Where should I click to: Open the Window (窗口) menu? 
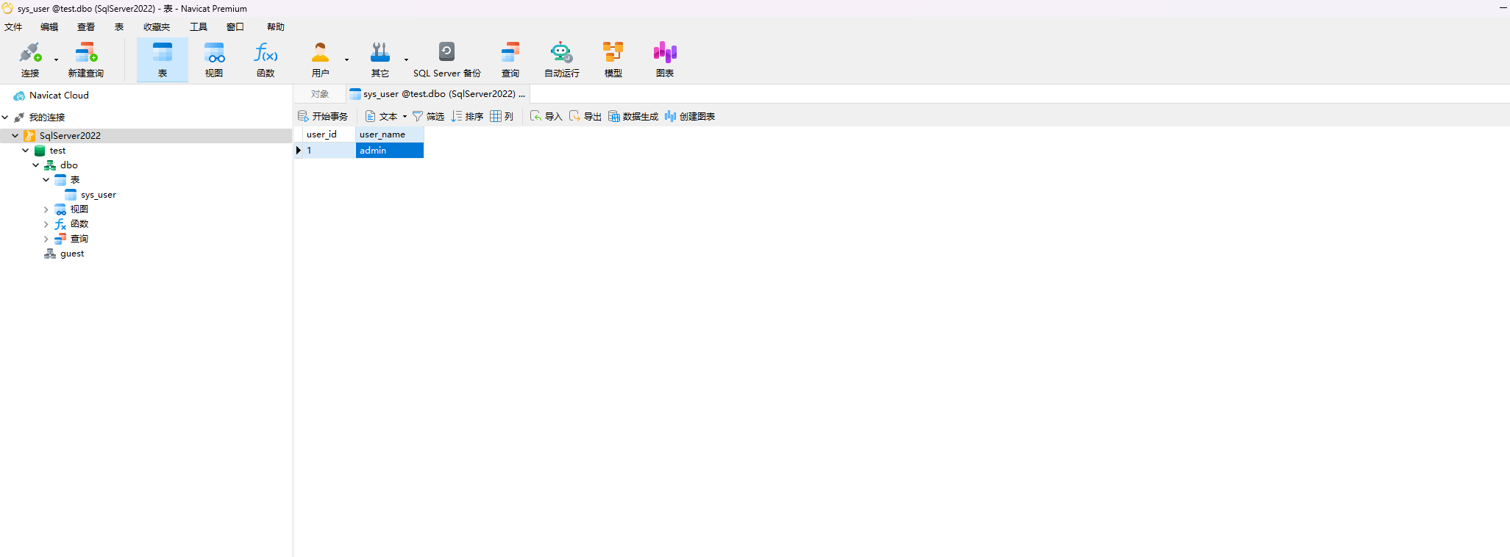click(x=235, y=27)
